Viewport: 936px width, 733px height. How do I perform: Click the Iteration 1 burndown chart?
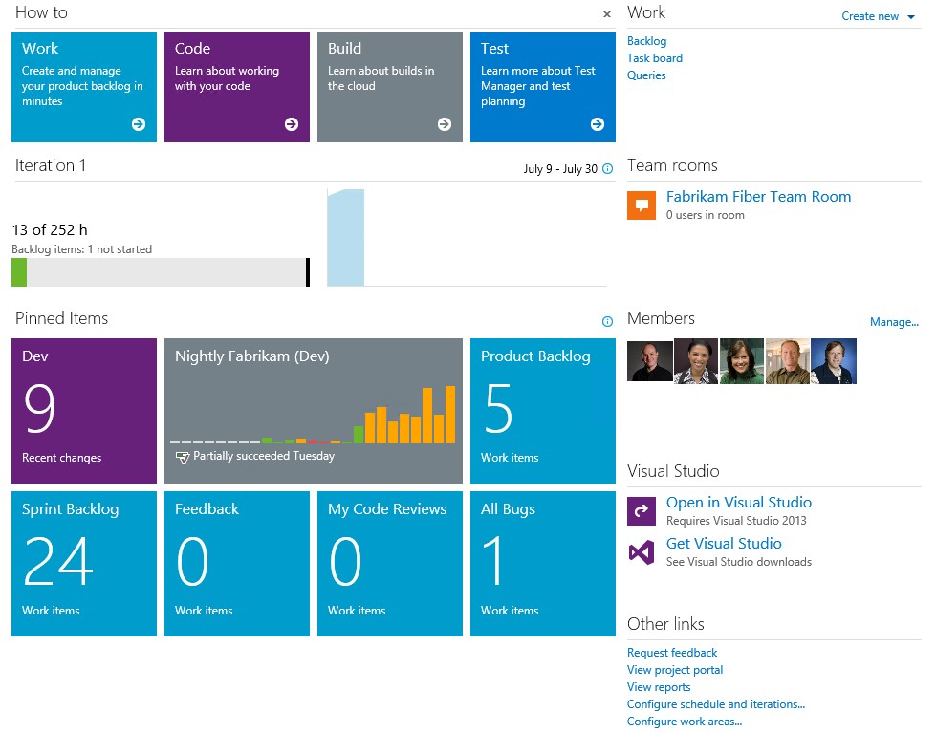[x=467, y=238]
